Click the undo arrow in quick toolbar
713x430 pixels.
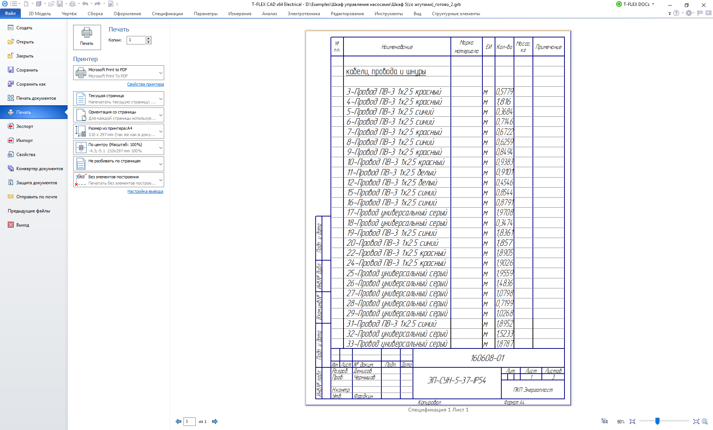pyautogui.click(x=85, y=4)
